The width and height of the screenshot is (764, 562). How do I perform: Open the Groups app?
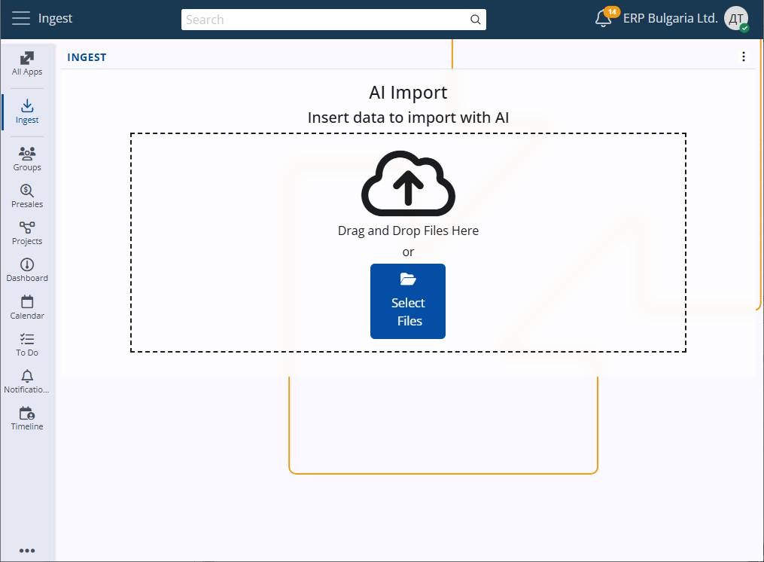27,158
